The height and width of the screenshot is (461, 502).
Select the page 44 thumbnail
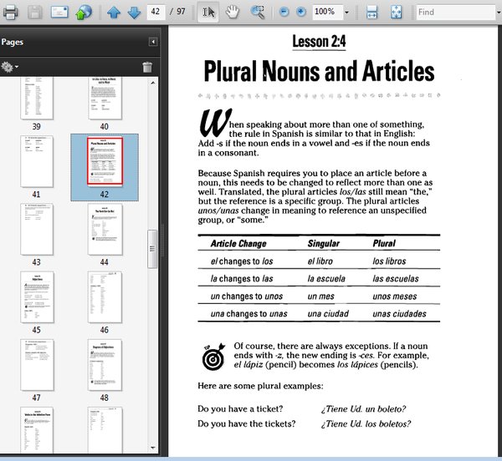[x=105, y=229]
